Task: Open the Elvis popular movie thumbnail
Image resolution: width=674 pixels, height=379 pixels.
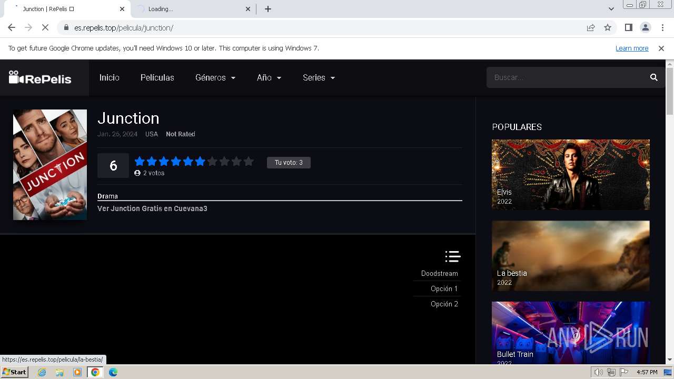Action: click(571, 174)
